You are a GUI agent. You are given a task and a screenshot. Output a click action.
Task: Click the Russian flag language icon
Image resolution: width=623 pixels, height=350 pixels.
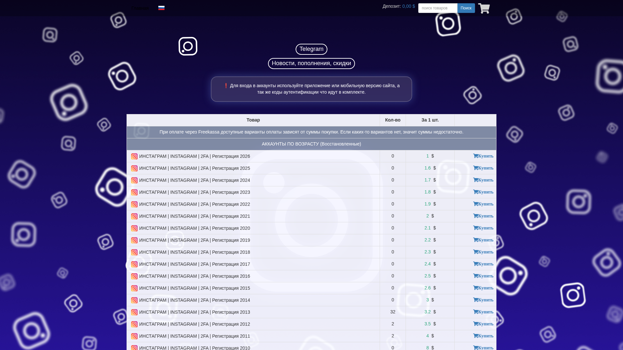161,8
